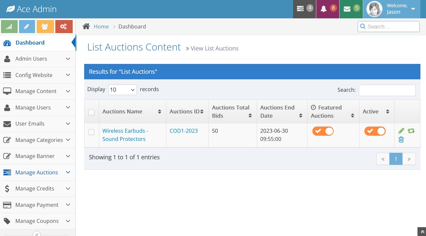Click the green retweet icon in row
Viewport: 426px width, 236px height.
[x=411, y=131]
